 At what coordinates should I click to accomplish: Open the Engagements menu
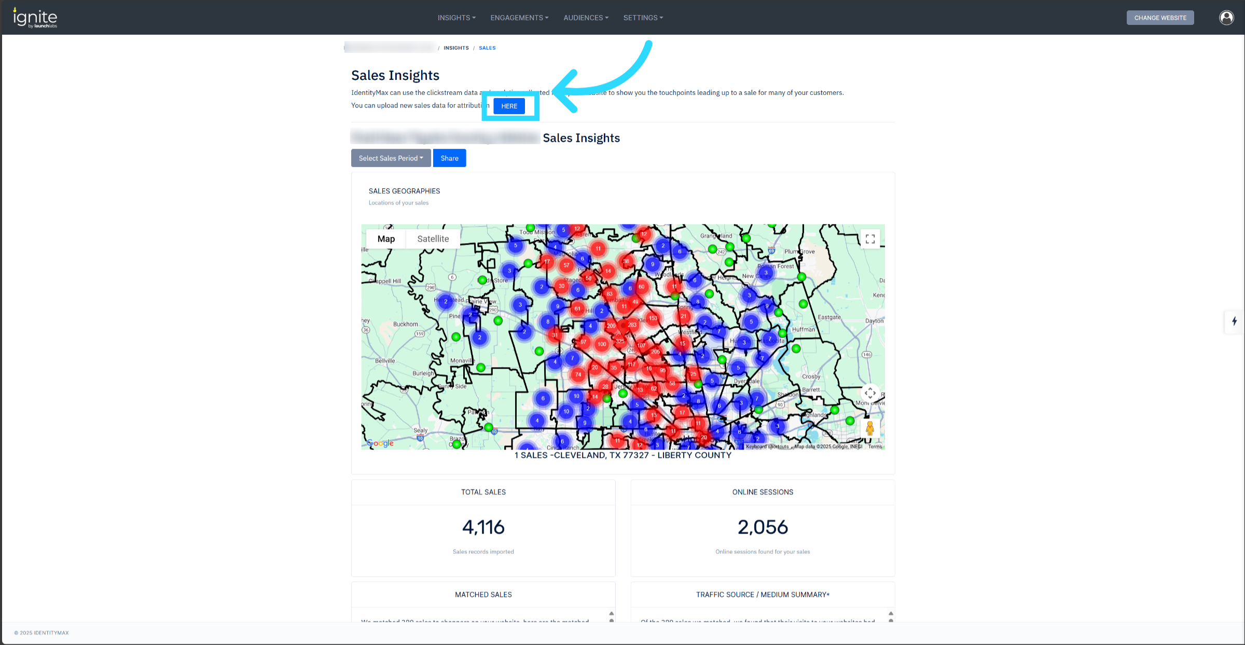click(x=519, y=18)
